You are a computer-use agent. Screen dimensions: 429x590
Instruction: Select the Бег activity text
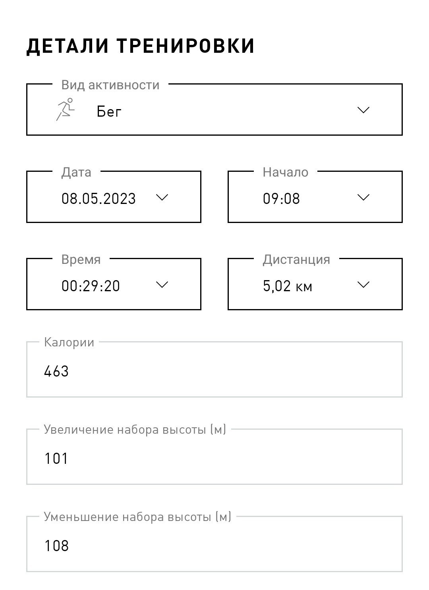[109, 112]
